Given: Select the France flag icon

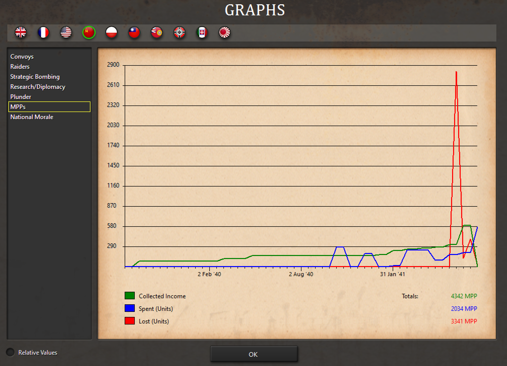Looking at the screenshot, I should pos(43,32).
